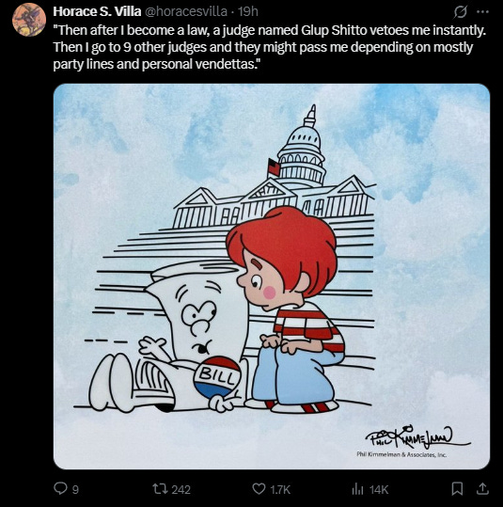This screenshot has width=503, height=507.
Task: Click the tweet text about Glup Shitto
Action: coord(270,47)
